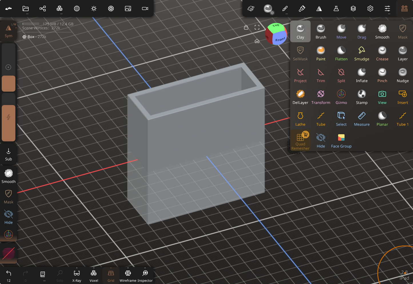The image size is (413, 284).
Task: Activate the Project tool
Action: point(300,75)
